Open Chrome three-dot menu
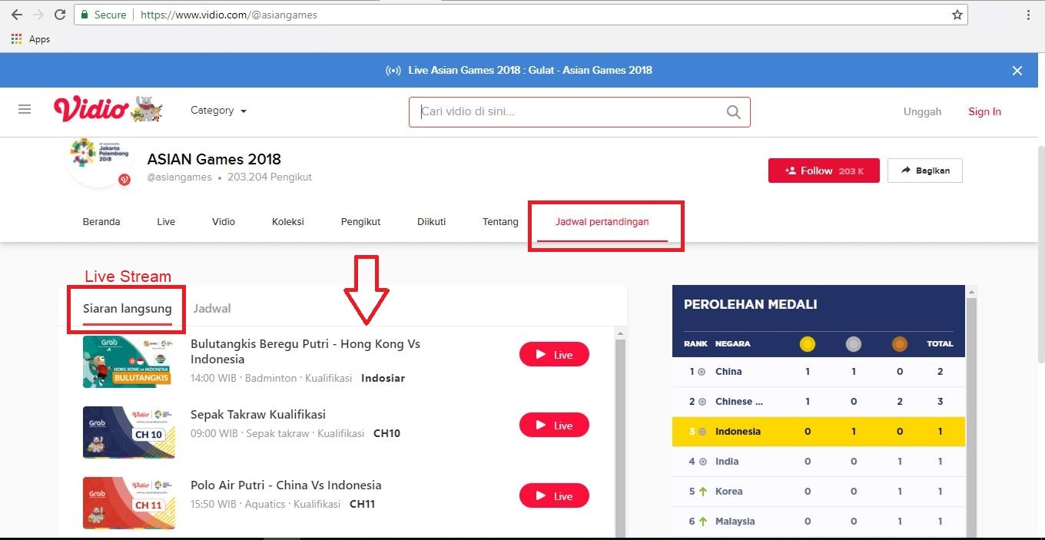This screenshot has width=1045, height=540. pyautogui.click(x=1028, y=15)
